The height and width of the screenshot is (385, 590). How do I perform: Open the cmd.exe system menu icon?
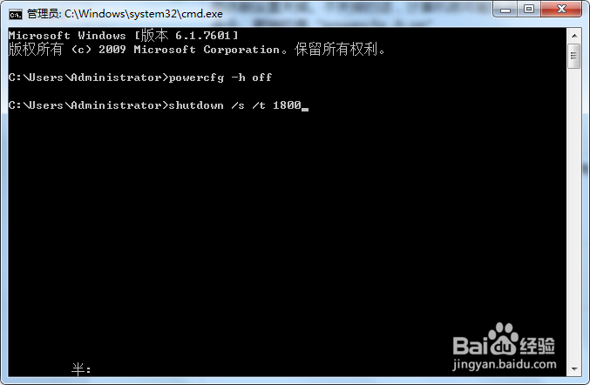click(16, 14)
